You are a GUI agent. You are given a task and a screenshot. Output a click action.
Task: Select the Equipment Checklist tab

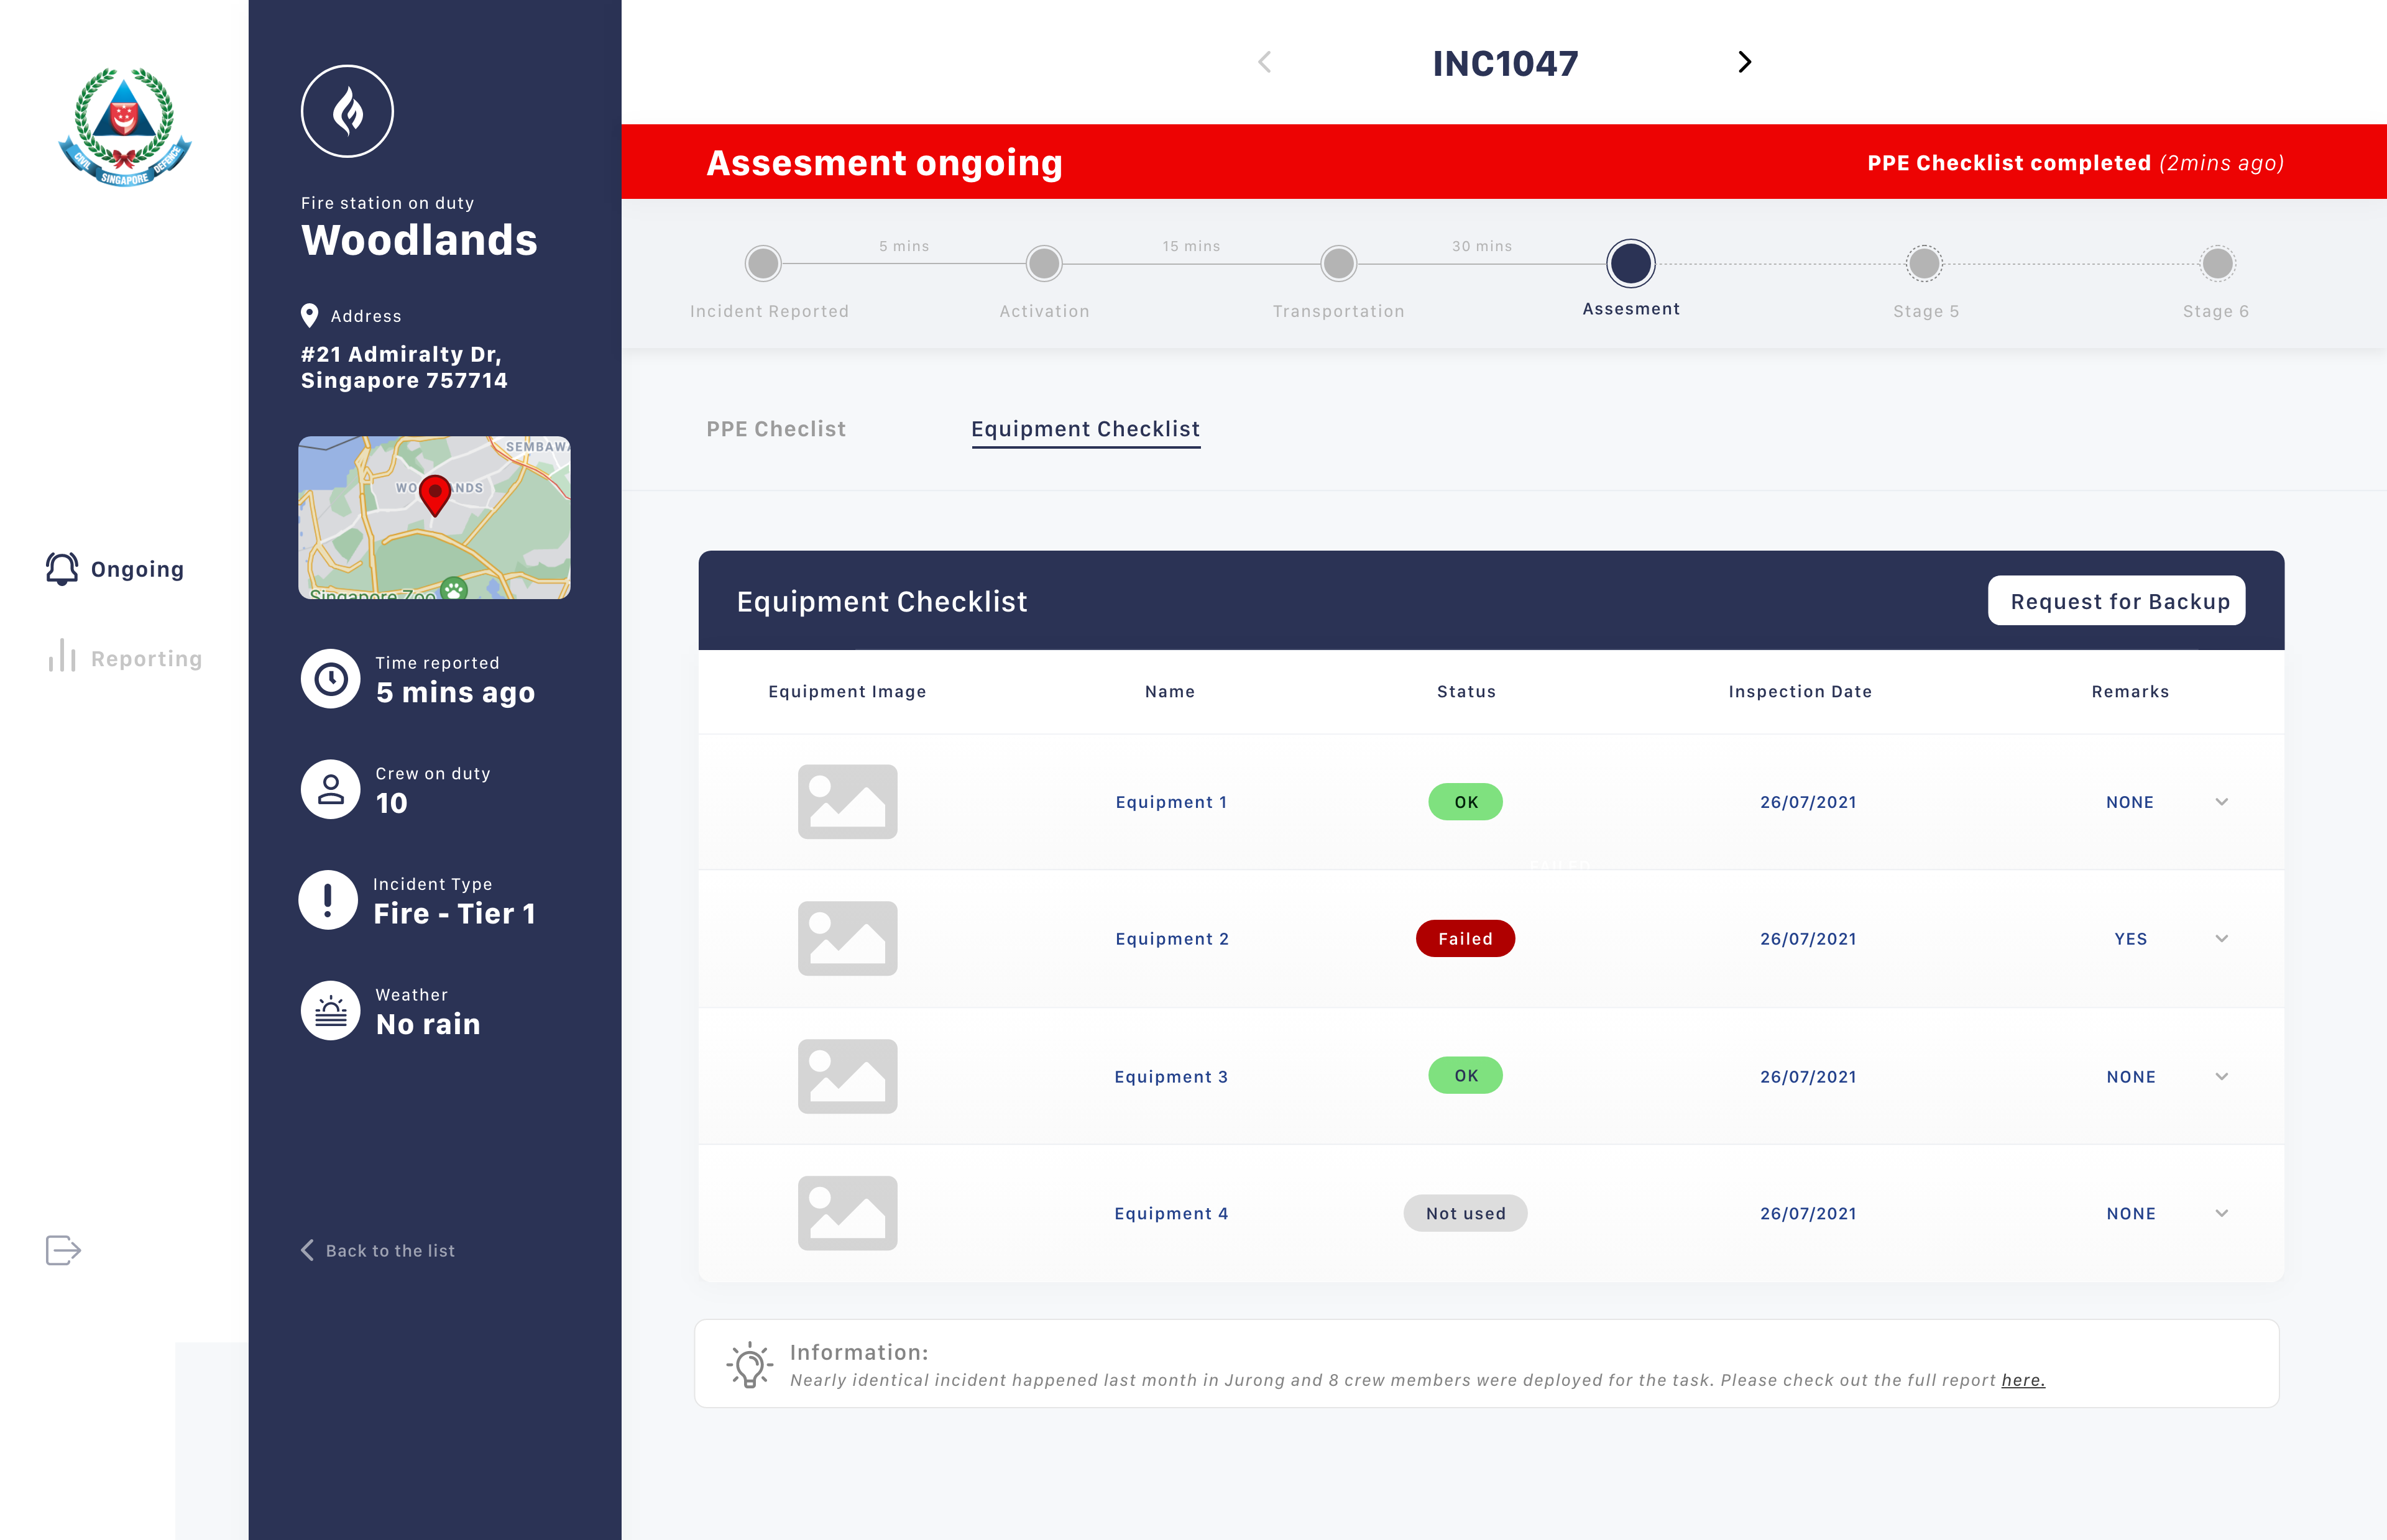pyautogui.click(x=1085, y=429)
